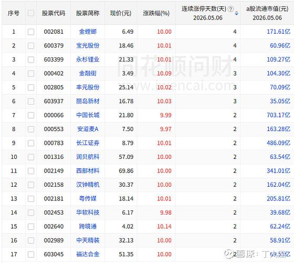Sort by the 连续涨停天数 sort arrows
The image size is (294, 263).
237,13
